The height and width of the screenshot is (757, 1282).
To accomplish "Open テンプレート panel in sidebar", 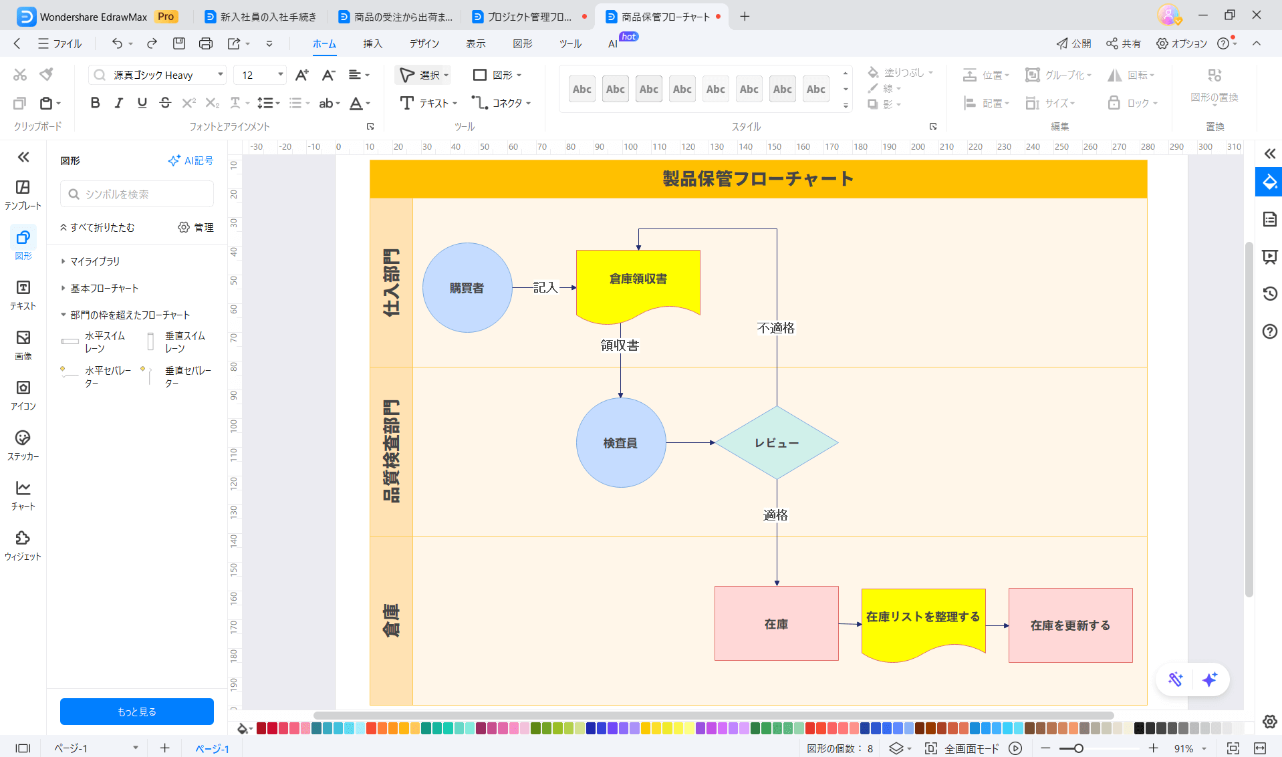I will (23, 194).
